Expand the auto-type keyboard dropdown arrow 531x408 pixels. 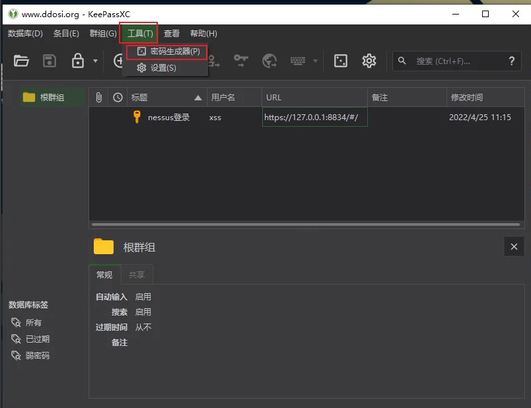coord(315,61)
